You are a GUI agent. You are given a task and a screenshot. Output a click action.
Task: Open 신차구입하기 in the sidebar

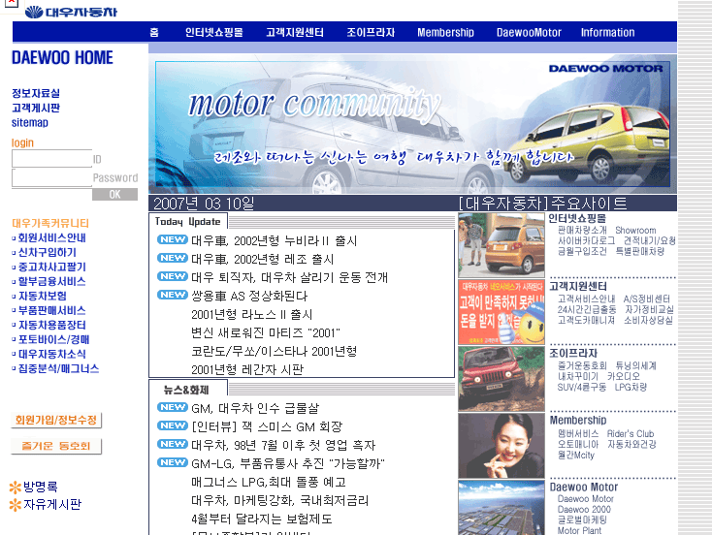[x=48, y=252]
